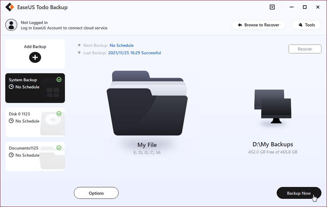Screen dimensions: 327x207
Task: Click the source drives list E:, D:, G:, C:, M:
Action: (x=147, y=153)
